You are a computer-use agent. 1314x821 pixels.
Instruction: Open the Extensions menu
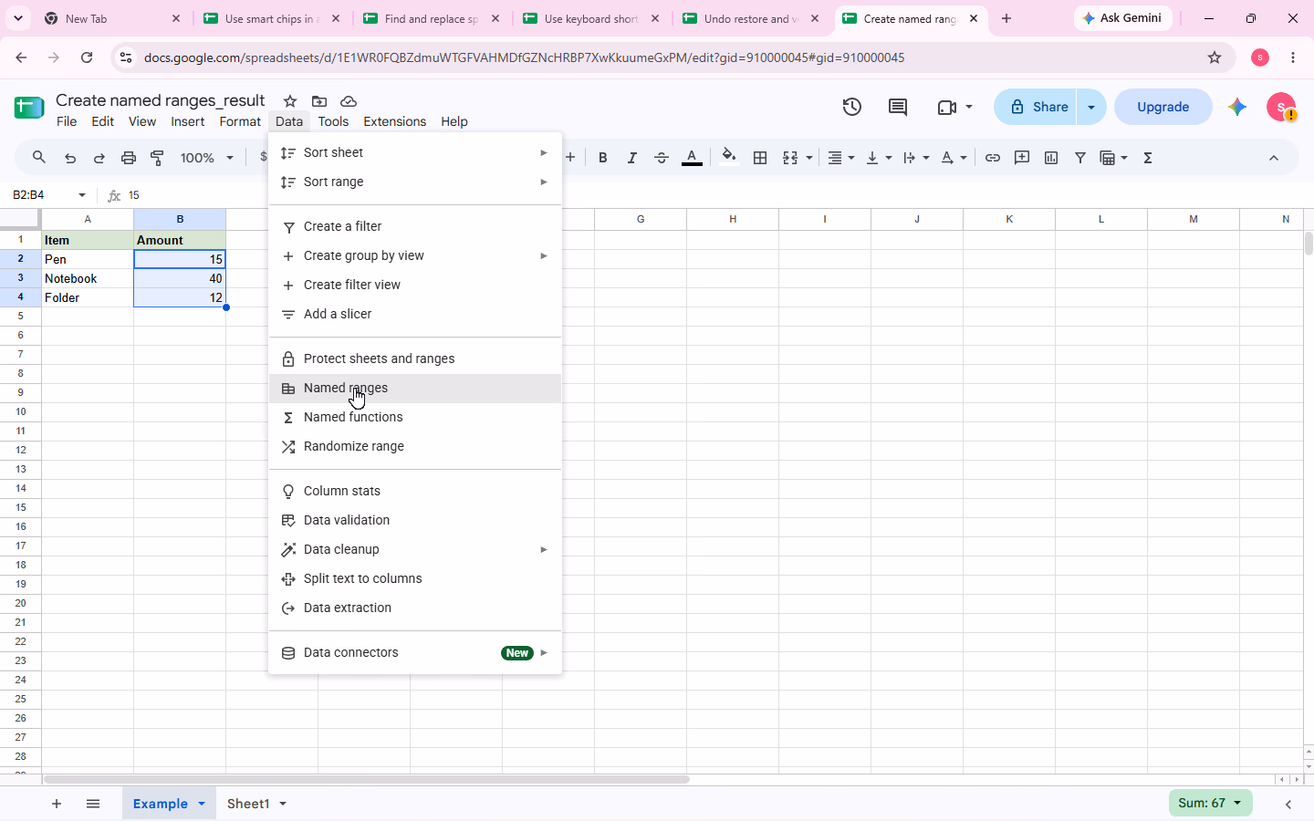394,121
